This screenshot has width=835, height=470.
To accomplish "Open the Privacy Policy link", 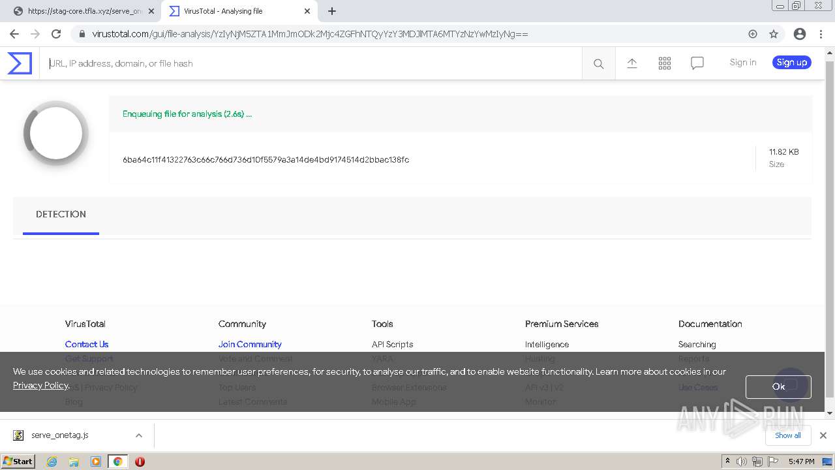I will [x=40, y=385].
